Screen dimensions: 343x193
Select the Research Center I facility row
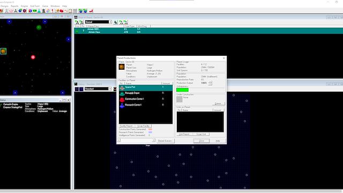coord(145,105)
